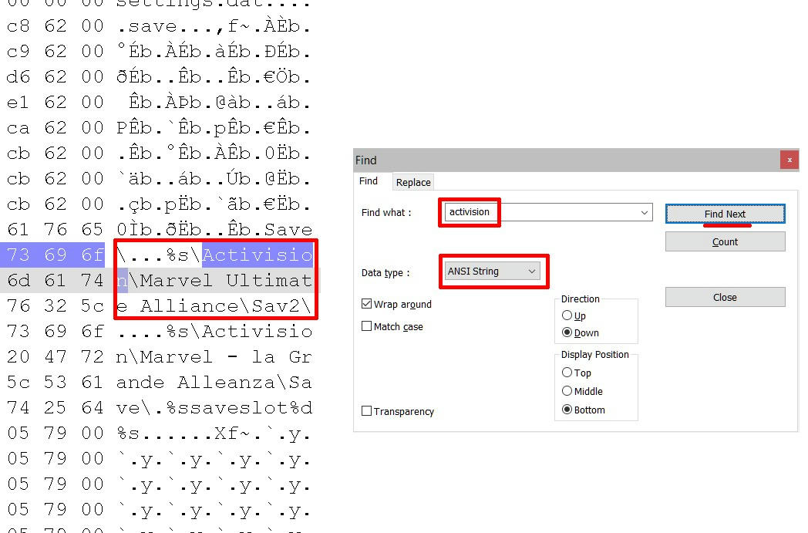Click the Count button
The image size is (808, 533).
click(725, 241)
